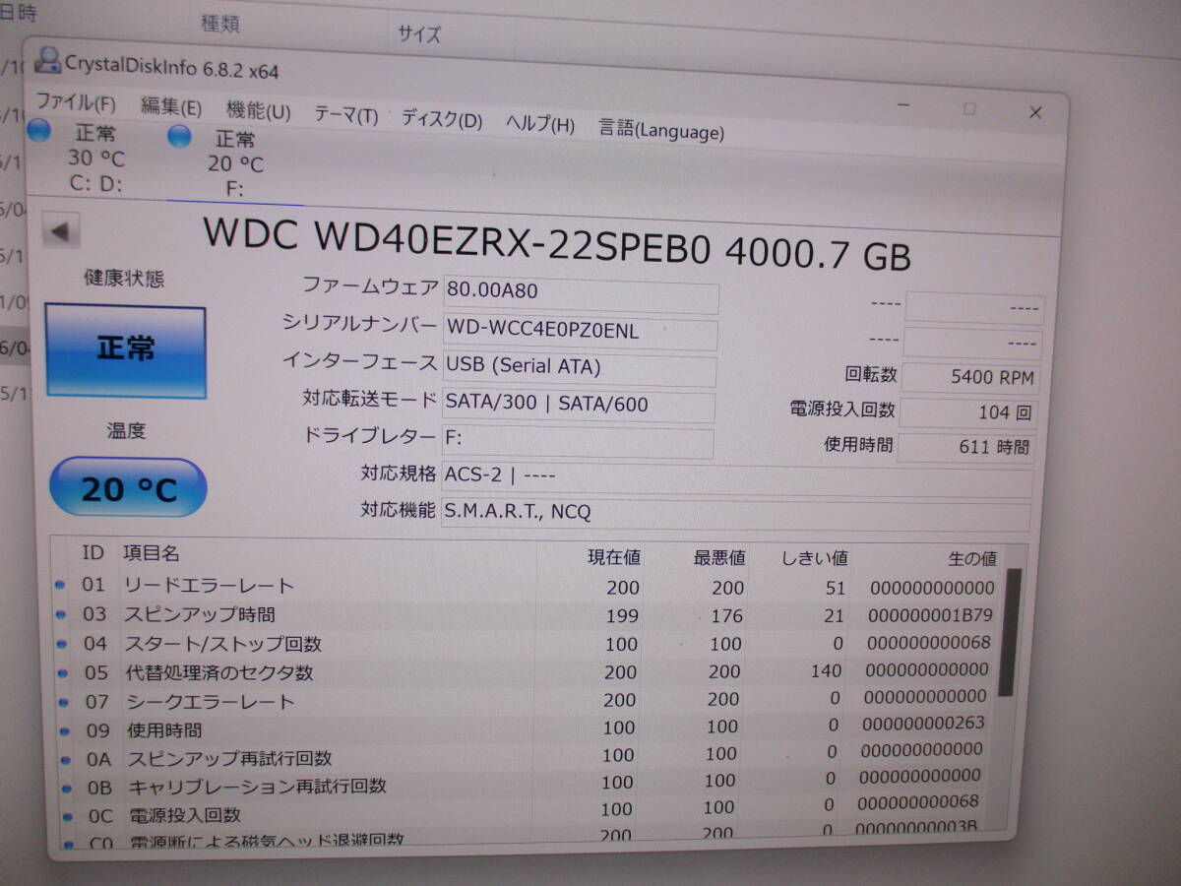Click the サイズ column header in background window
Image resolution: width=1181 pixels, height=886 pixels.
pos(419,34)
